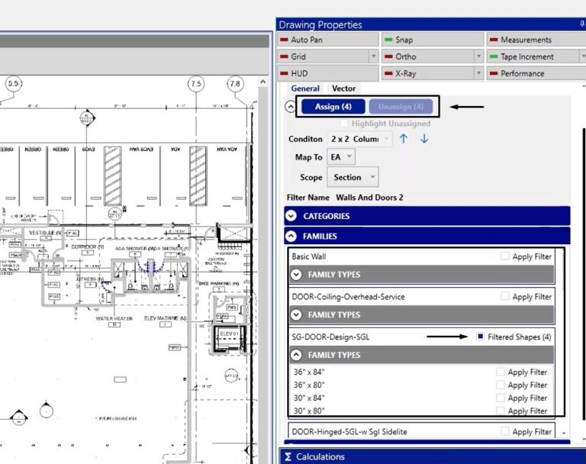Viewport: 586px width, 464px height.
Task: Click the grid bubble 5.5 on the drawing
Action: point(13,83)
